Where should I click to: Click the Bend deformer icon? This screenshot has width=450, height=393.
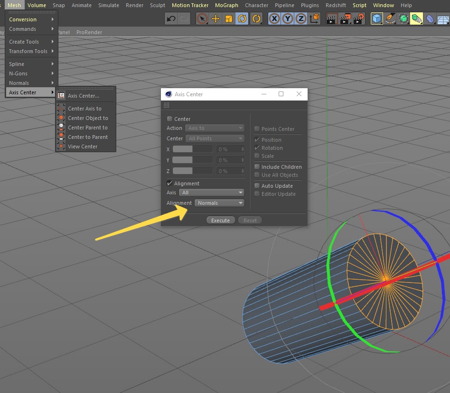(x=430, y=19)
